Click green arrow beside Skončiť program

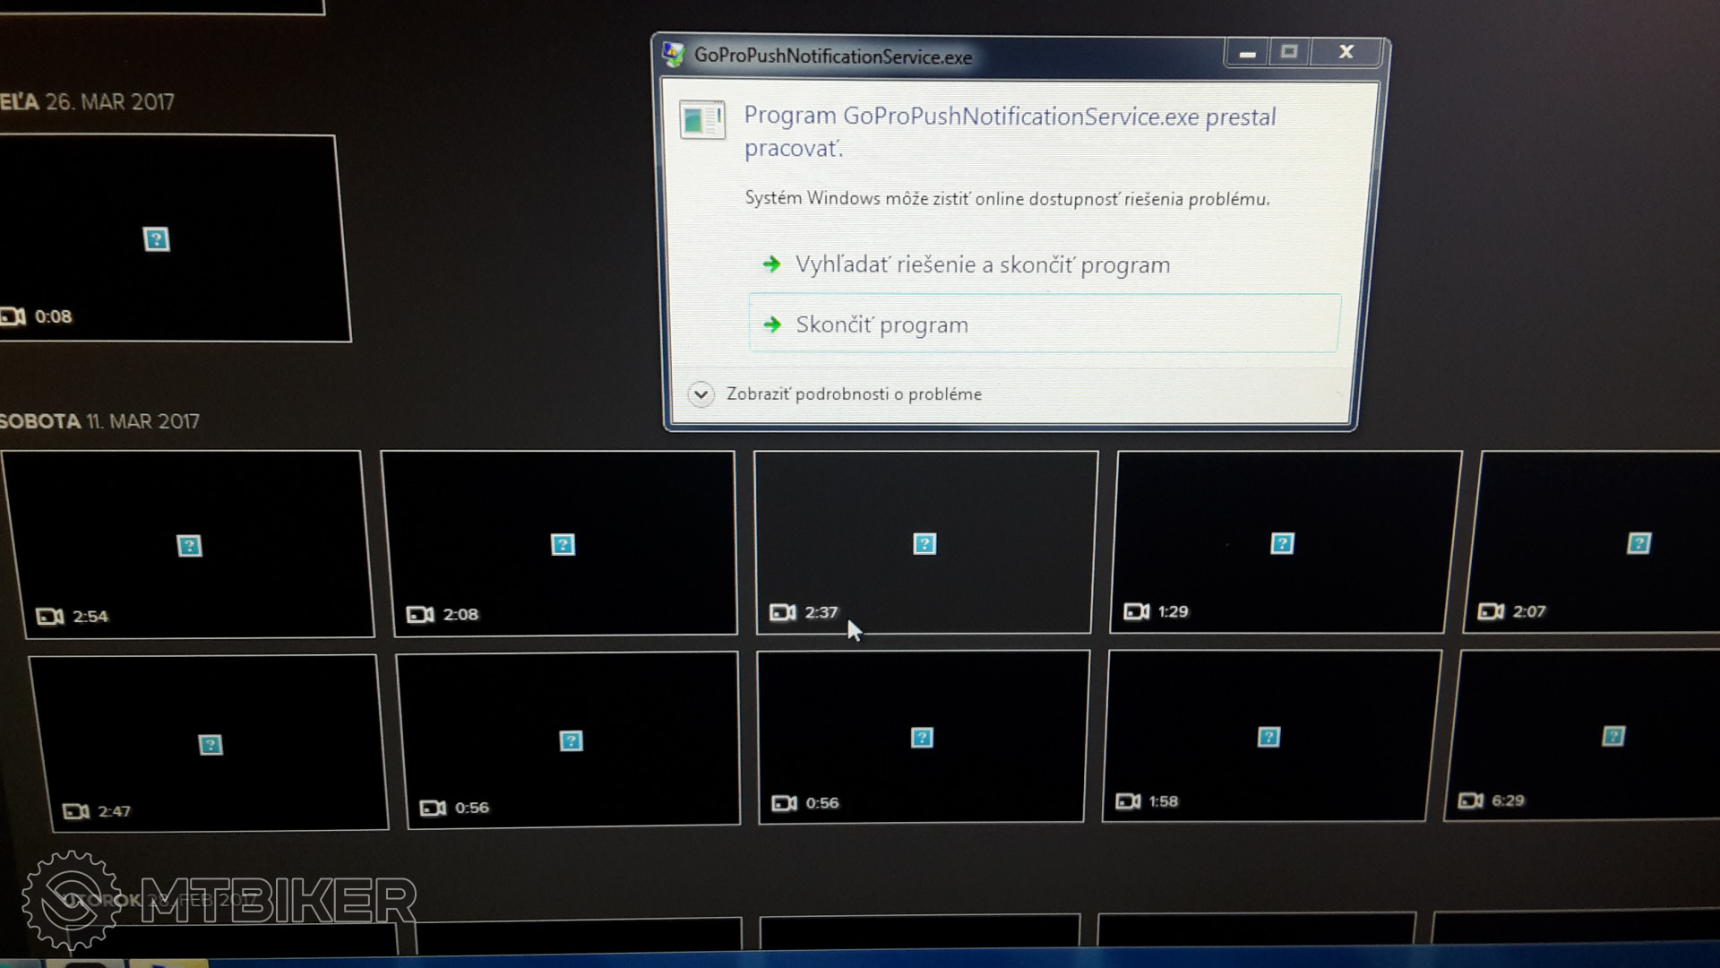pyautogui.click(x=772, y=324)
